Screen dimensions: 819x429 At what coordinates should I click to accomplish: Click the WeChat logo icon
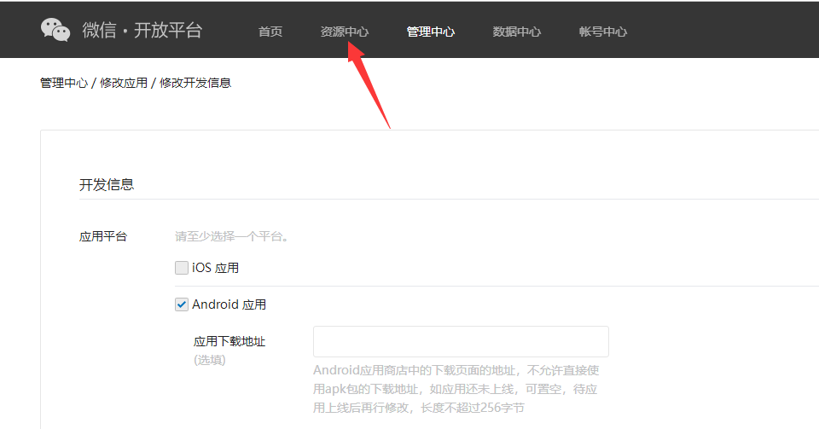(55, 29)
